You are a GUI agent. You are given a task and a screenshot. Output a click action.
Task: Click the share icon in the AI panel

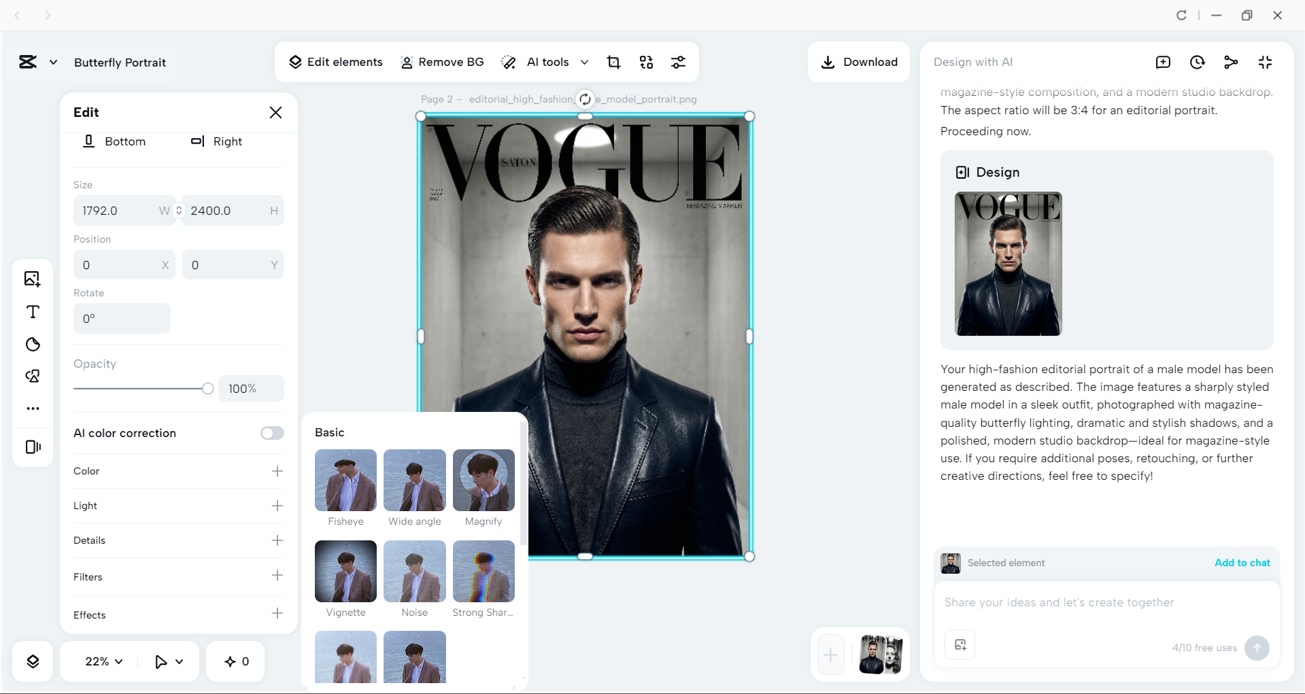point(1231,63)
